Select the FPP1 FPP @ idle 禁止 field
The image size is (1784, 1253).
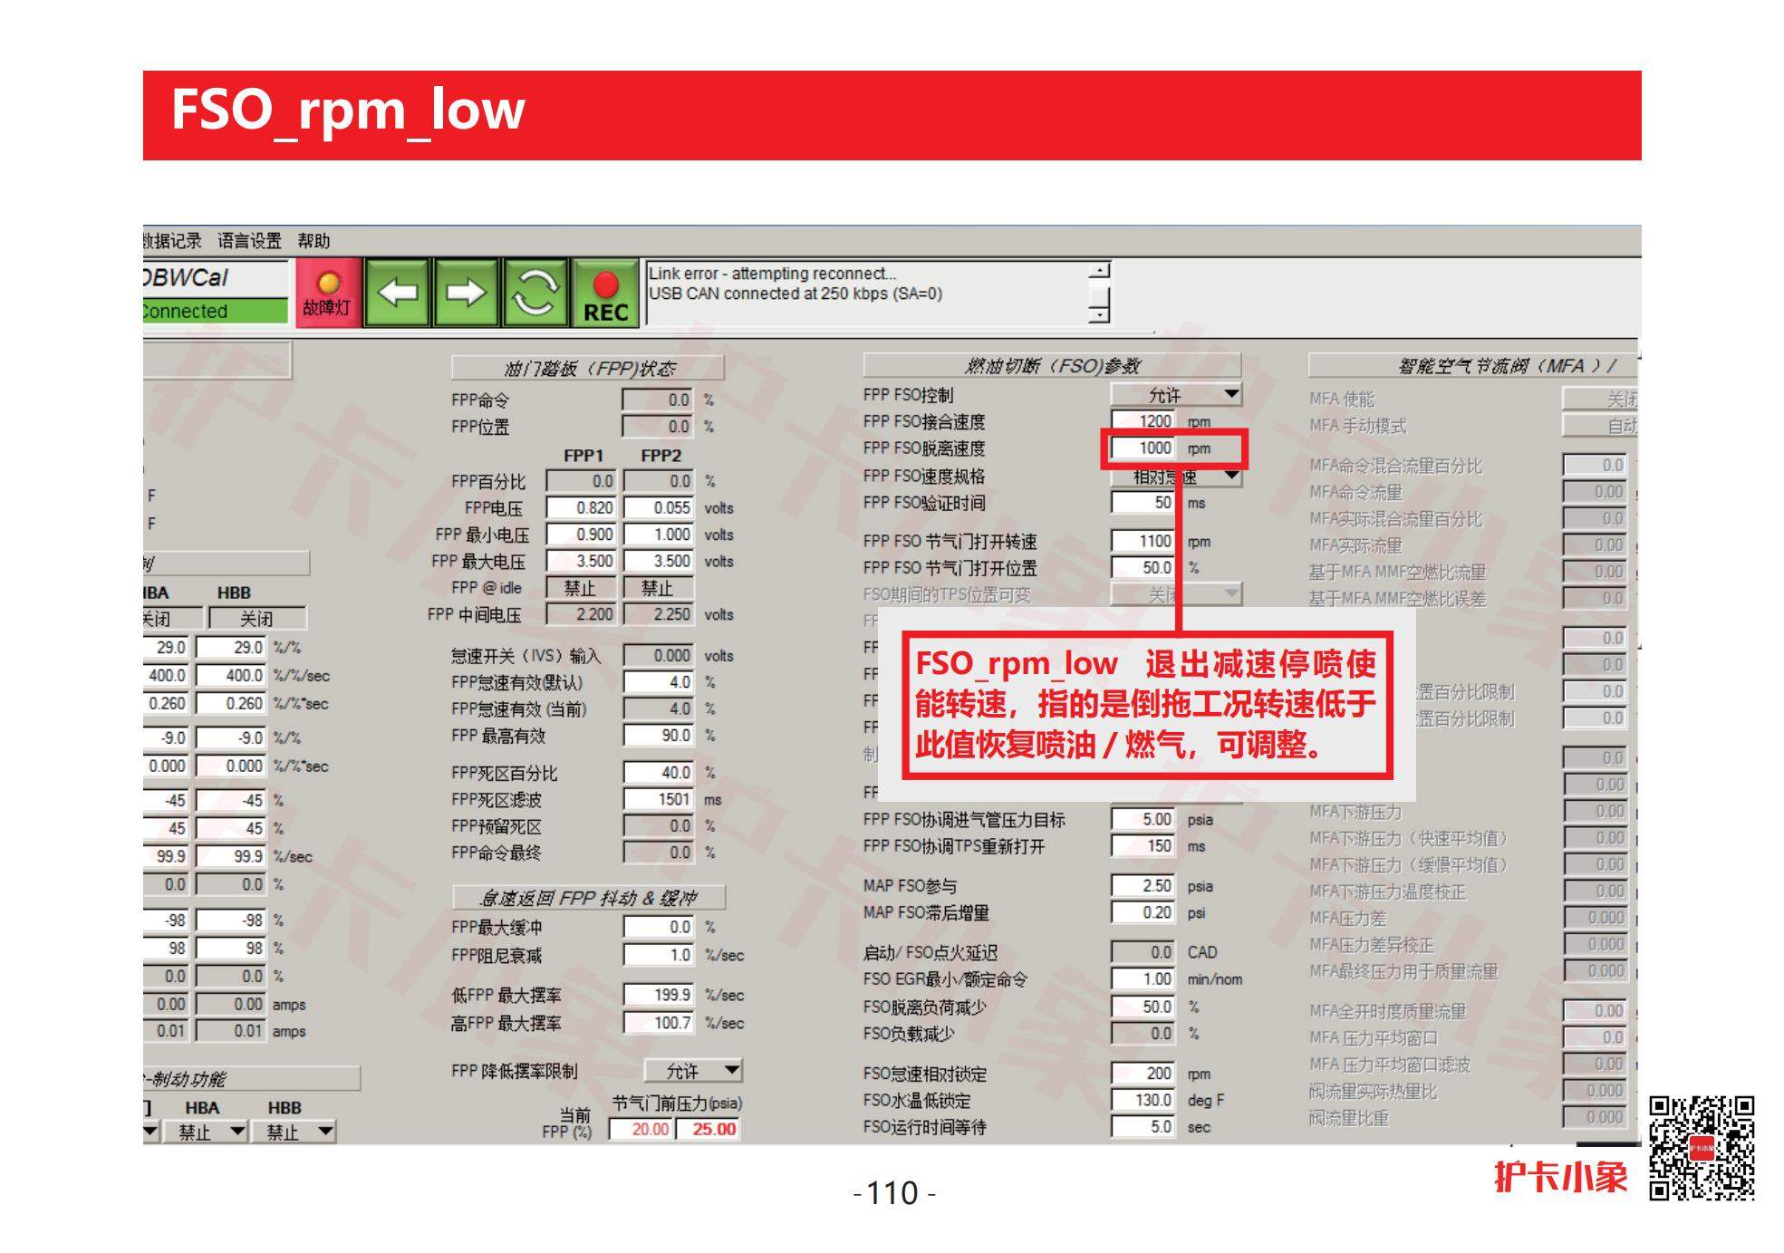(x=582, y=588)
